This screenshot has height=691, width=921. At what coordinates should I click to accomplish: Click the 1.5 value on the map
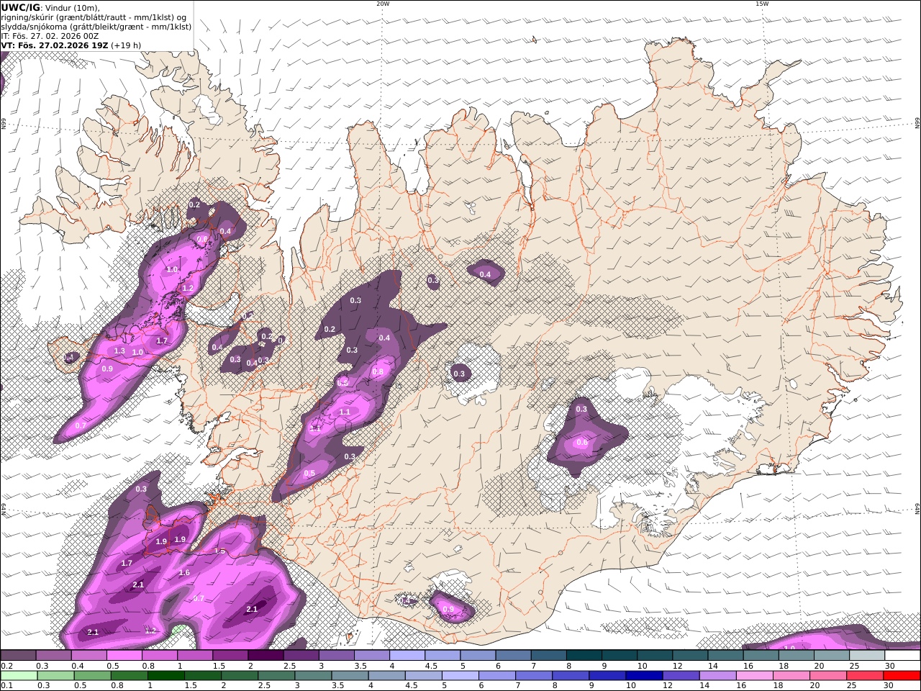(x=220, y=551)
